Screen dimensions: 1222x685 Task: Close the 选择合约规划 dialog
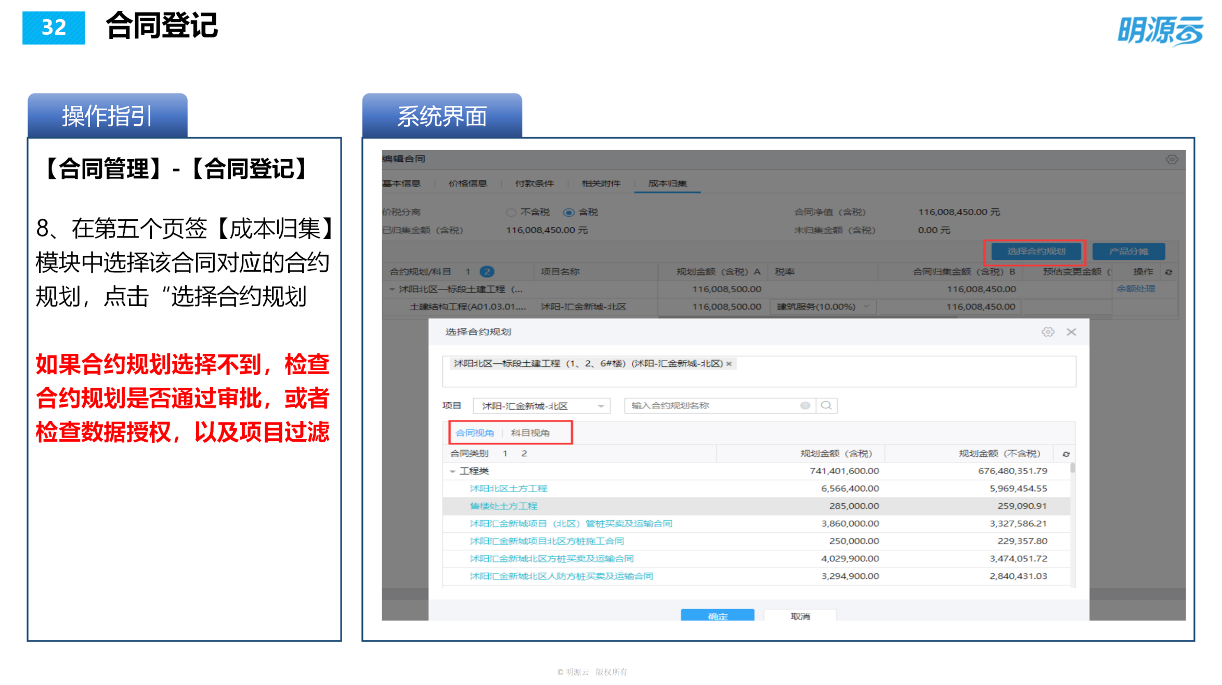[x=1071, y=332]
